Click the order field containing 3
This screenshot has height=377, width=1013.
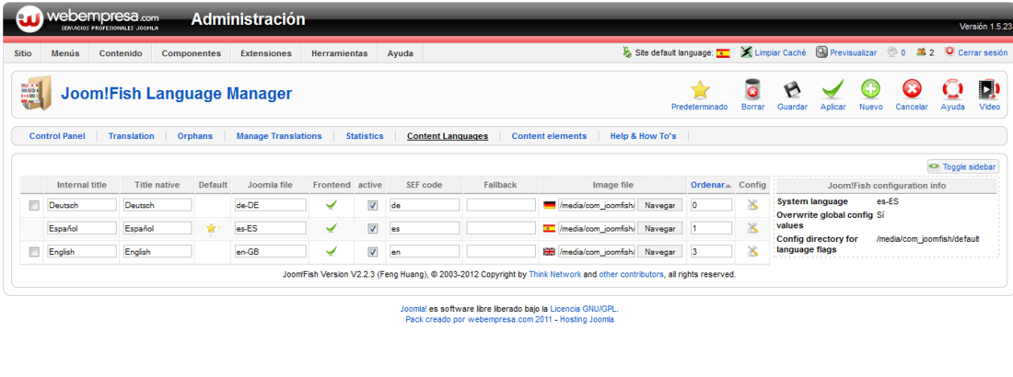click(711, 252)
